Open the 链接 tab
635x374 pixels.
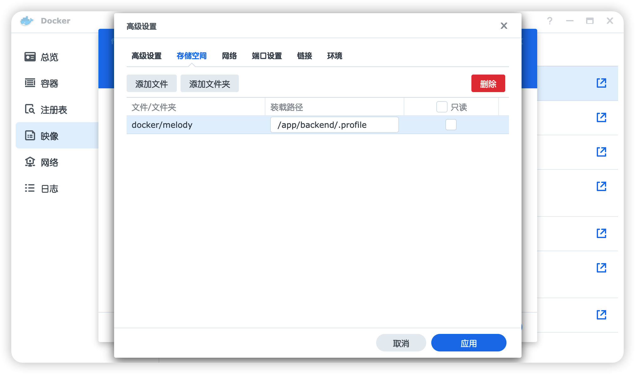(x=304, y=56)
